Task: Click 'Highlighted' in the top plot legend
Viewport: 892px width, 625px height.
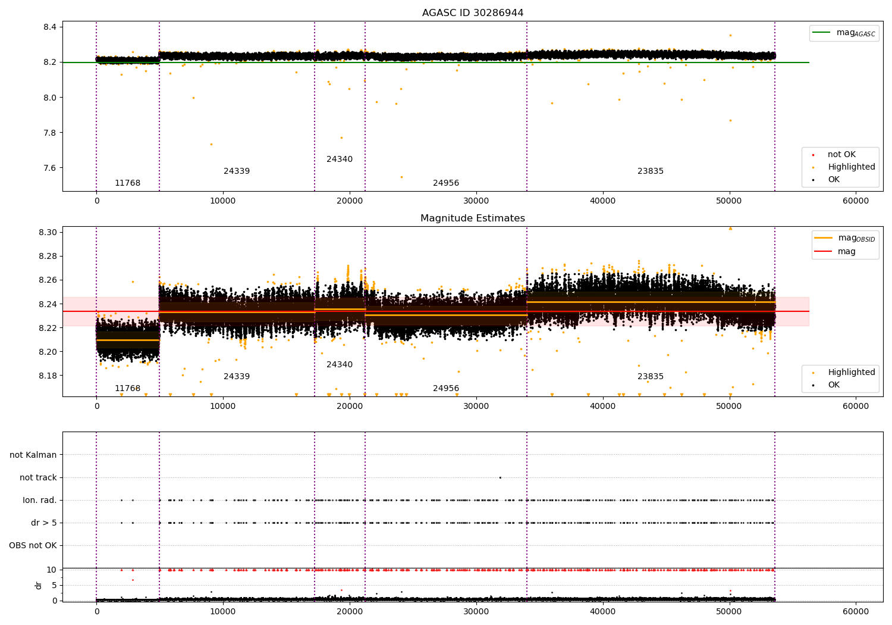Action: tap(852, 167)
